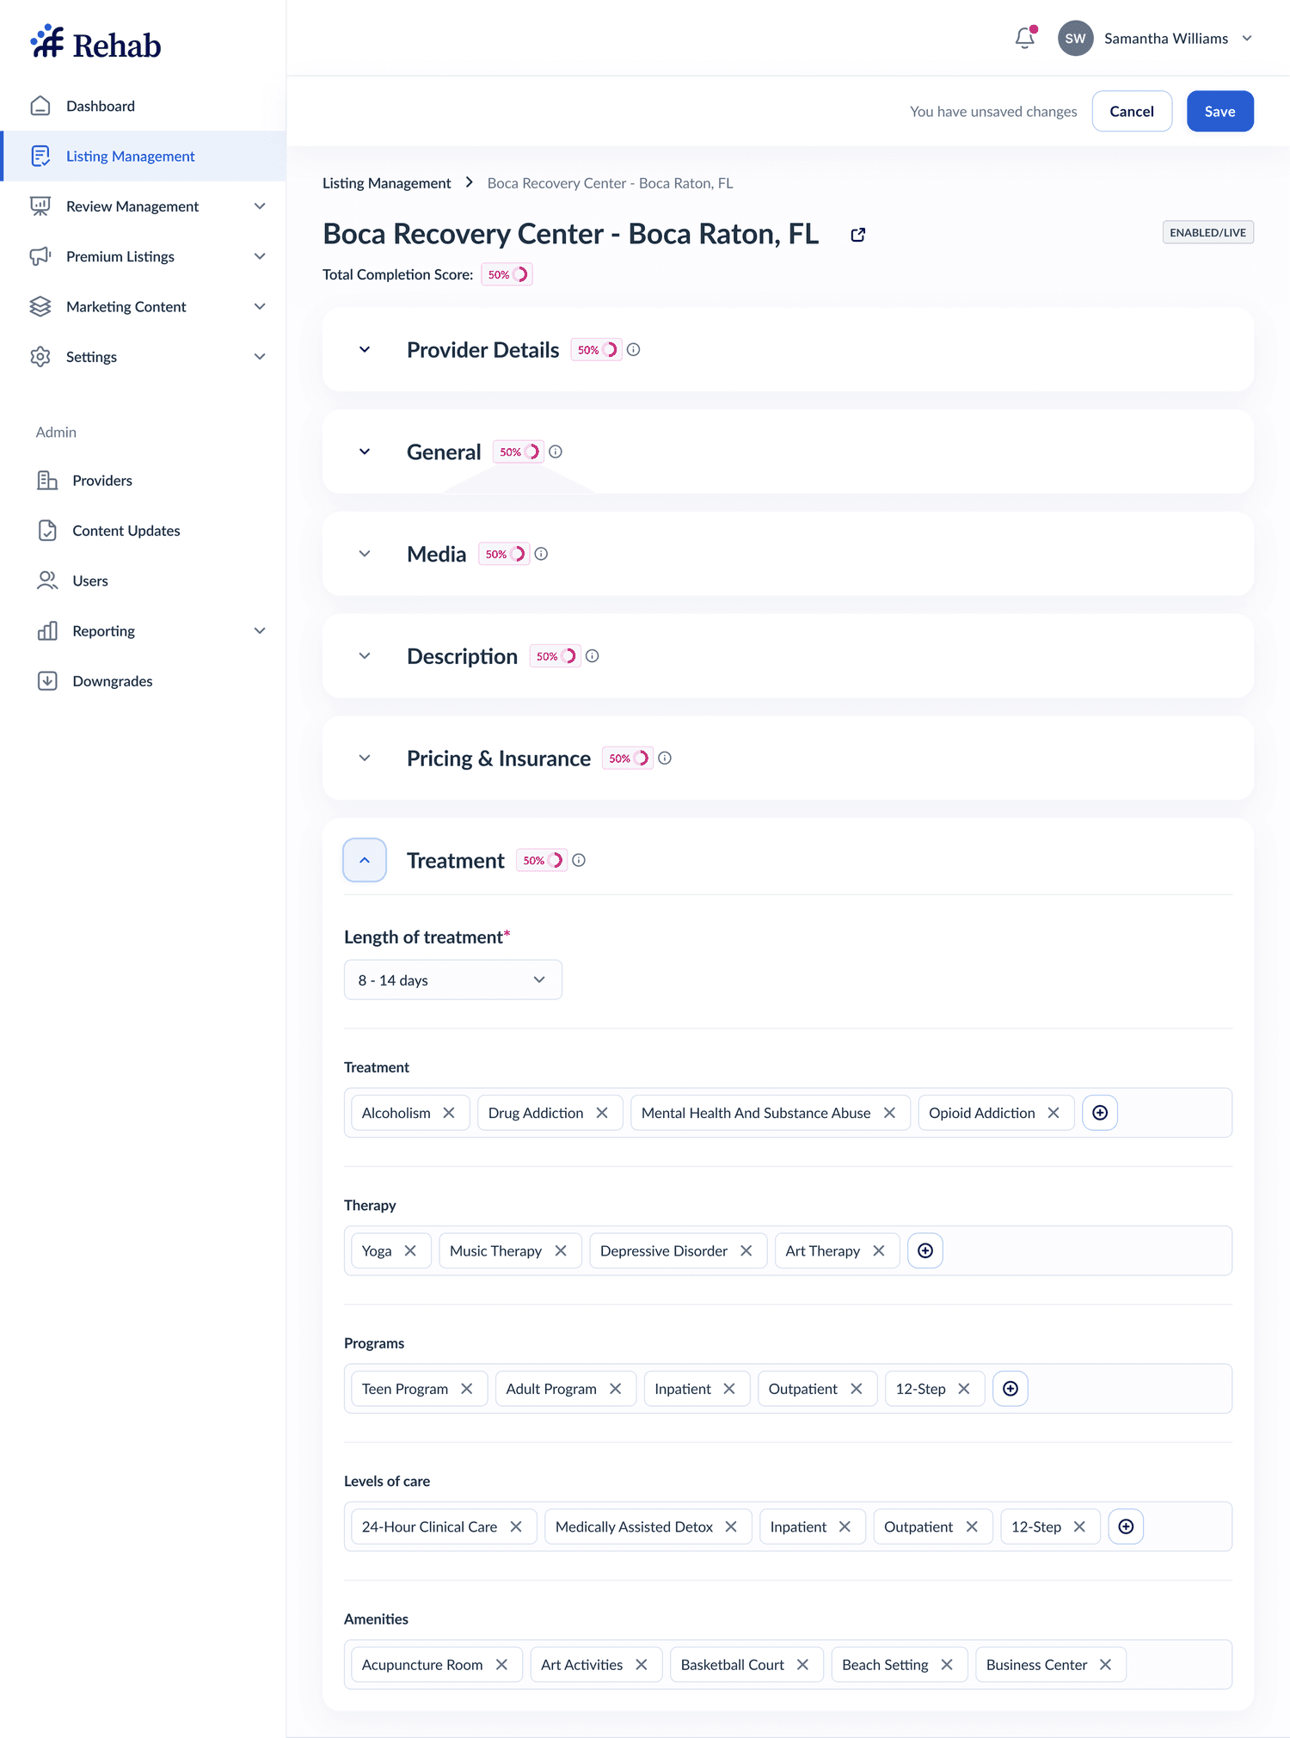Viewport: 1290px width, 1738px height.
Task: Click Total Completion Score 50% indicator
Action: click(507, 274)
